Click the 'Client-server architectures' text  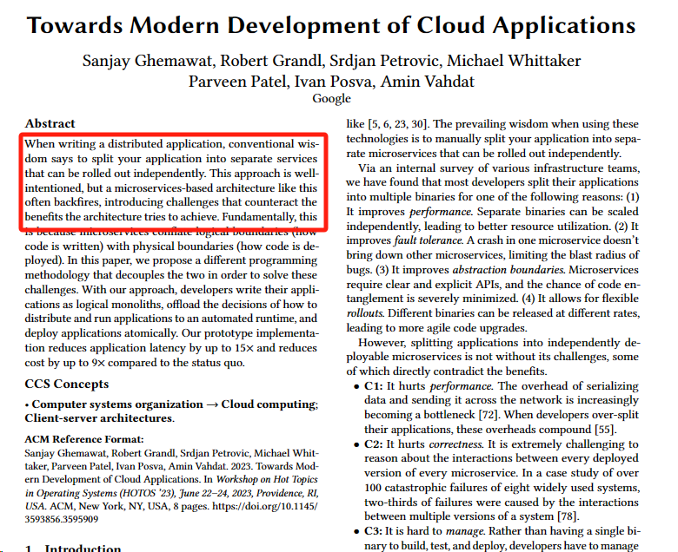(x=98, y=418)
